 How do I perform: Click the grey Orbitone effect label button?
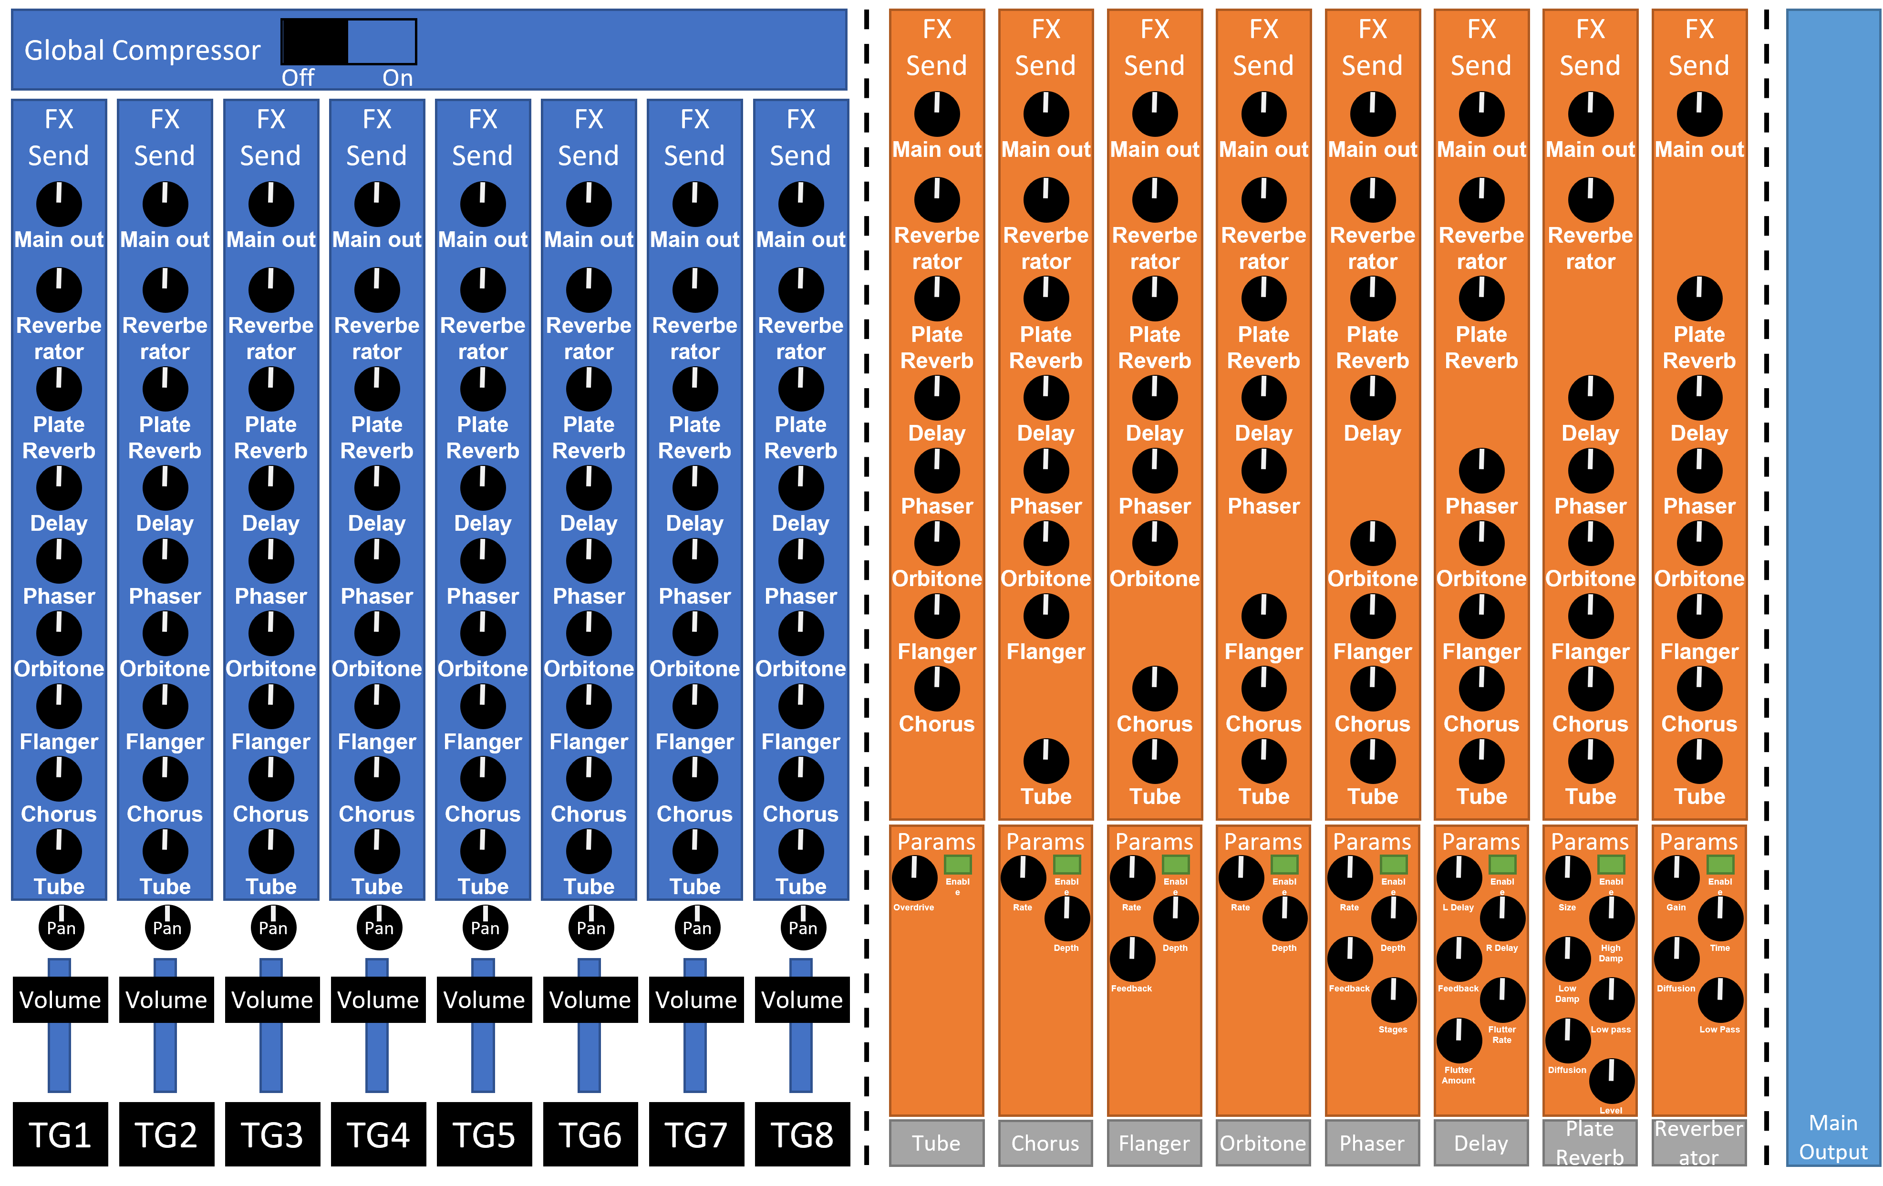(1263, 1143)
